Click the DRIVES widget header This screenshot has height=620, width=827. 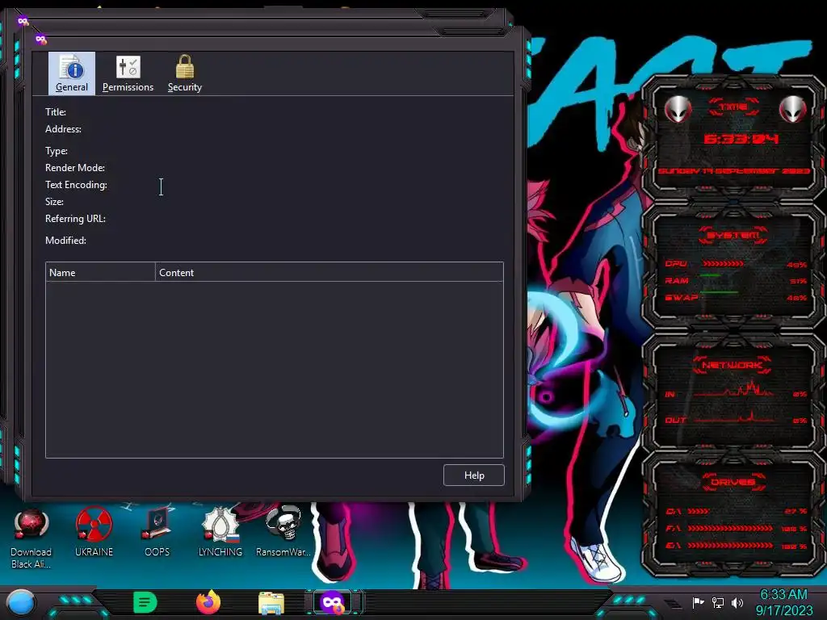732,482
